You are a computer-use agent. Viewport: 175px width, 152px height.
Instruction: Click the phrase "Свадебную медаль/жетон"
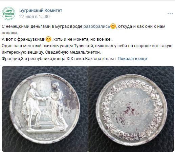[73, 52]
